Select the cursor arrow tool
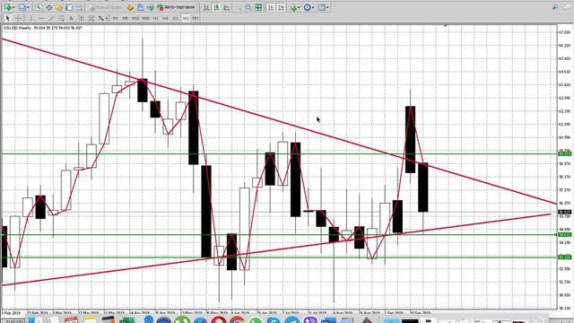Image resolution: width=574 pixels, height=323 pixels. tap(7, 18)
